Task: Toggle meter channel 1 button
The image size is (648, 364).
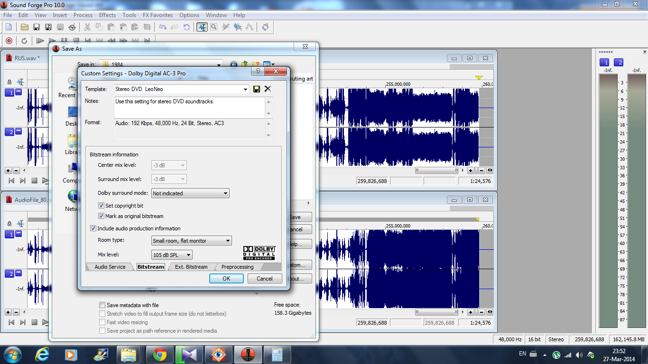Action: (604, 62)
